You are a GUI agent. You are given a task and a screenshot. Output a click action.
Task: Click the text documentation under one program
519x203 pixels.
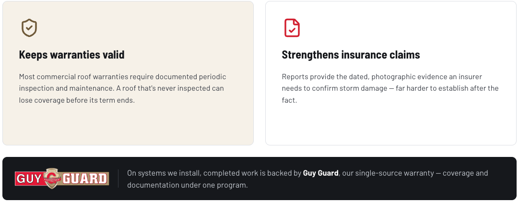[188, 185]
